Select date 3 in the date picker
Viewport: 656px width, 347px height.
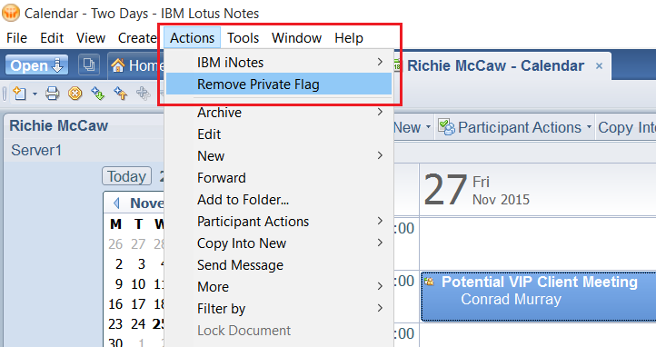point(142,263)
